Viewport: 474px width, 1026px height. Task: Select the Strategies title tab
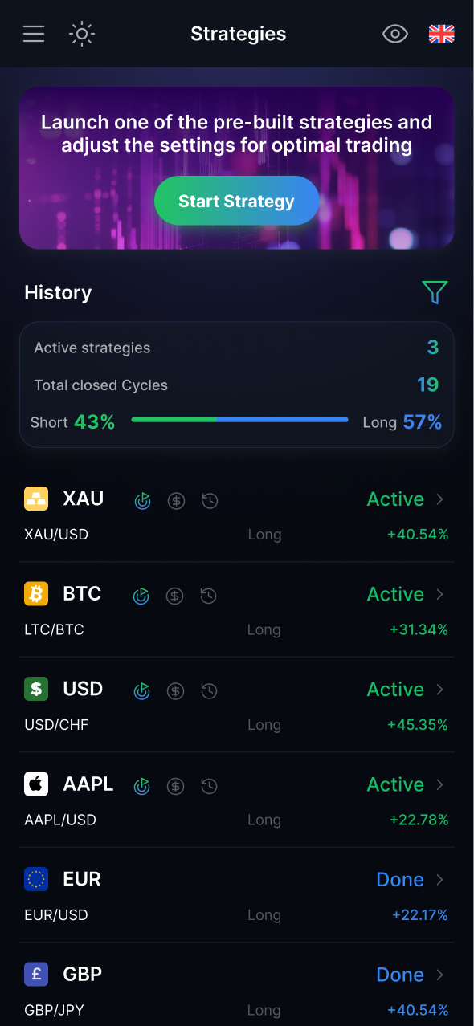(238, 34)
